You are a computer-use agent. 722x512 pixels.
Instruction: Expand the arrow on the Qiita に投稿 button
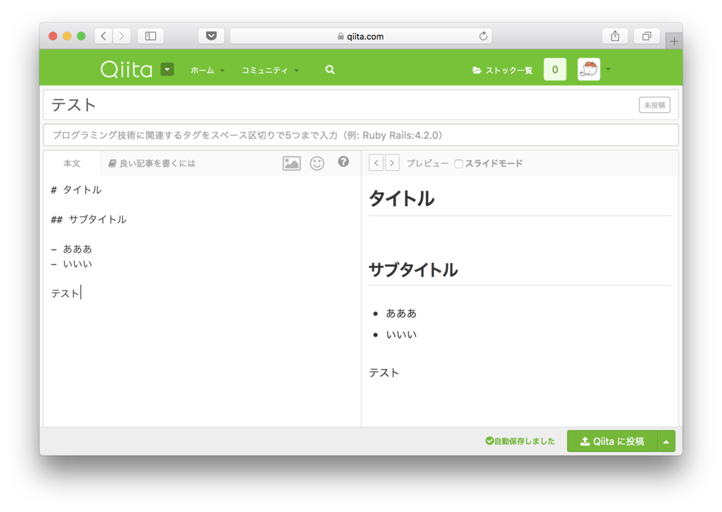(666, 441)
